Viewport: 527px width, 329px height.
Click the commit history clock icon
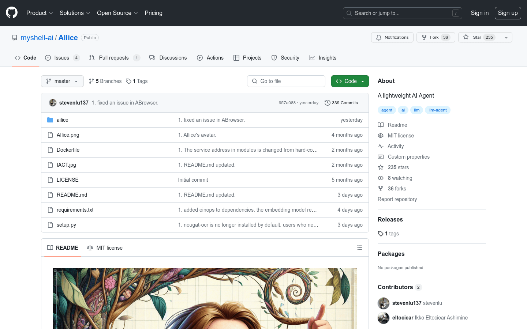coord(327,103)
